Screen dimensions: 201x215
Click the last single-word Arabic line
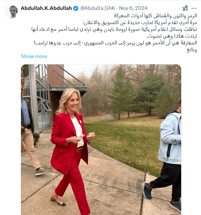pyautogui.click(x=192, y=50)
